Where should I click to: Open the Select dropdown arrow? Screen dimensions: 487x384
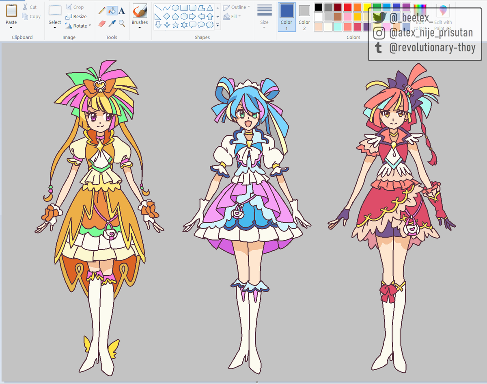pyautogui.click(x=55, y=28)
